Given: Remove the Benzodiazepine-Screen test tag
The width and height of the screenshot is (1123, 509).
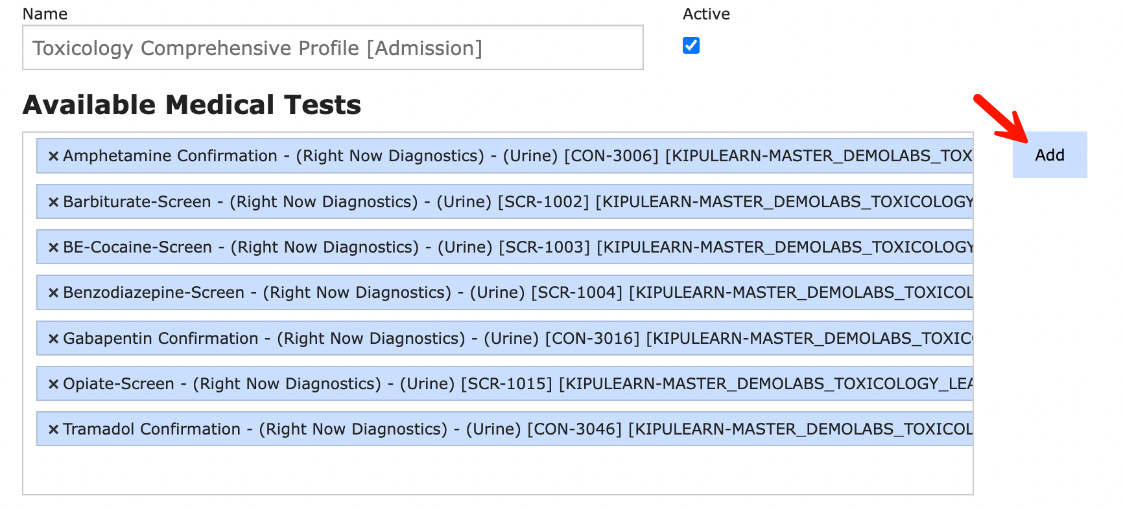Looking at the screenshot, I should [x=54, y=293].
